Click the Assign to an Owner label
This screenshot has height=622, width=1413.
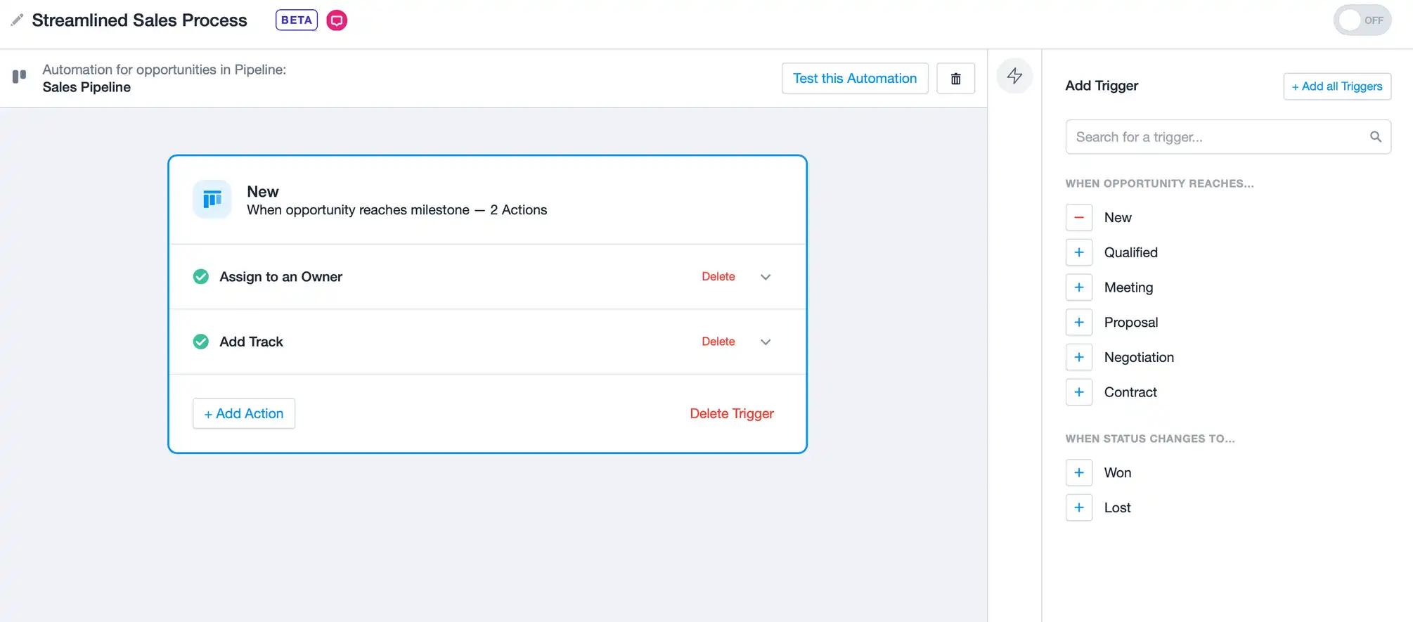(280, 277)
